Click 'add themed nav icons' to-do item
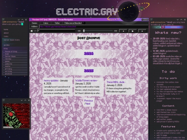 click(166, 112)
